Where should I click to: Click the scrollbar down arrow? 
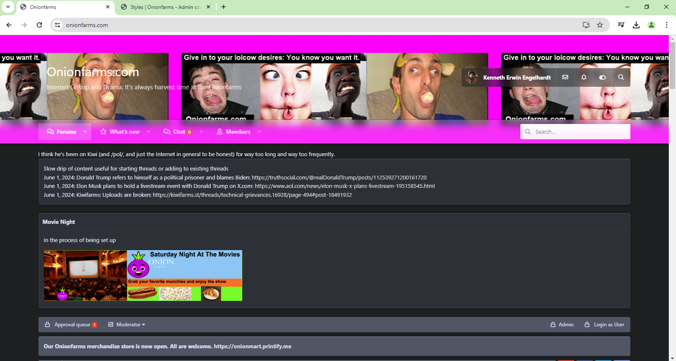[672, 358]
